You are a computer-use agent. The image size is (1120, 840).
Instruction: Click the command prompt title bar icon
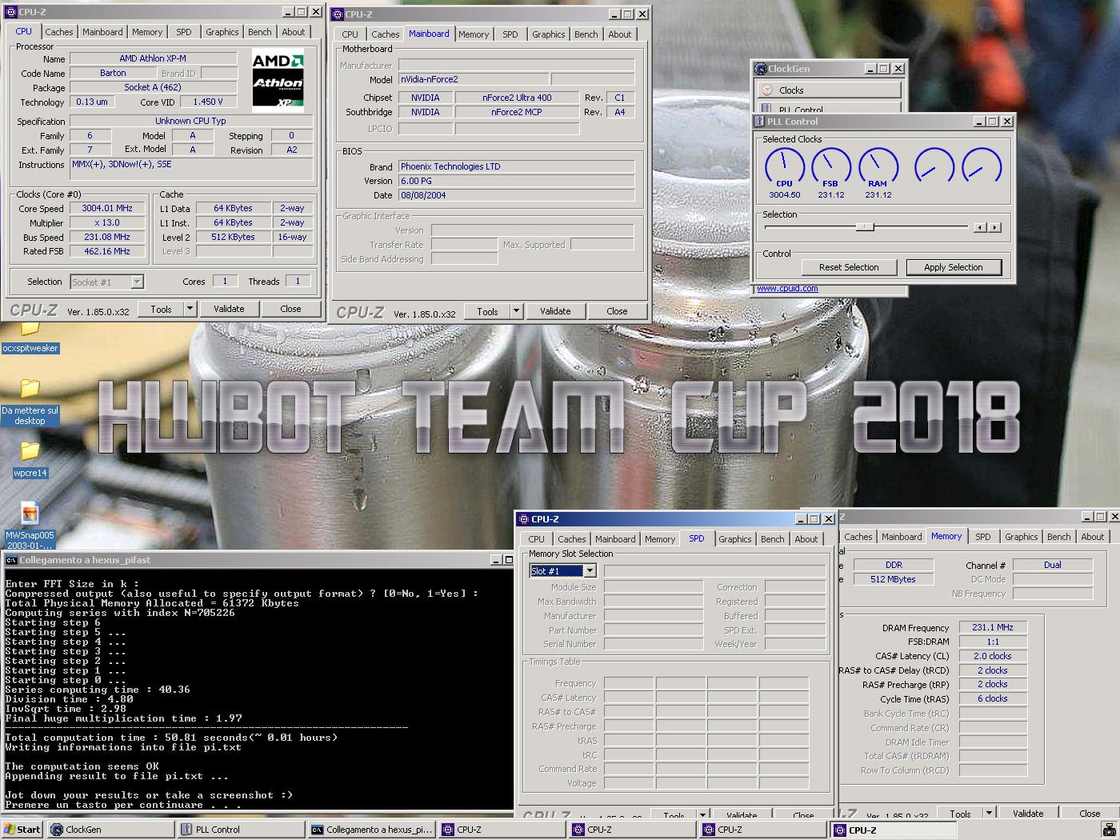coord(11,560)
